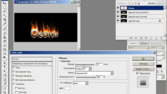Select the Brush tool
Image resolution: width=167 pixels, height=94 pixels.
[x=5, y=33]
